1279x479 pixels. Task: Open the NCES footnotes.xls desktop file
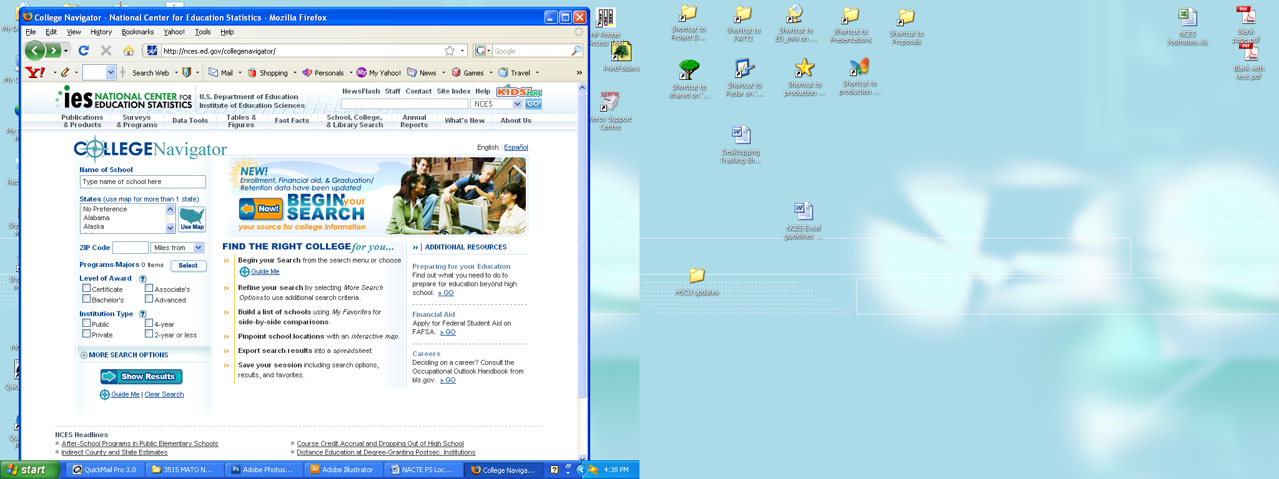tap(1187, 26)
